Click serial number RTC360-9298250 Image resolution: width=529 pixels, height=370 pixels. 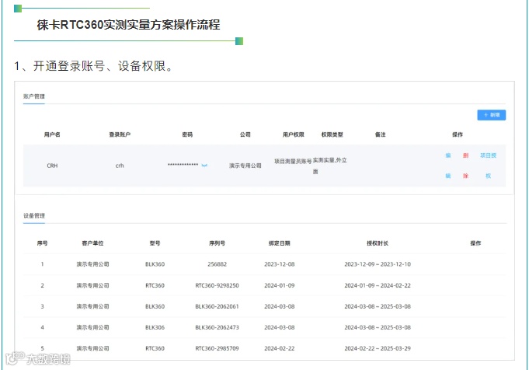pos(217,285)
